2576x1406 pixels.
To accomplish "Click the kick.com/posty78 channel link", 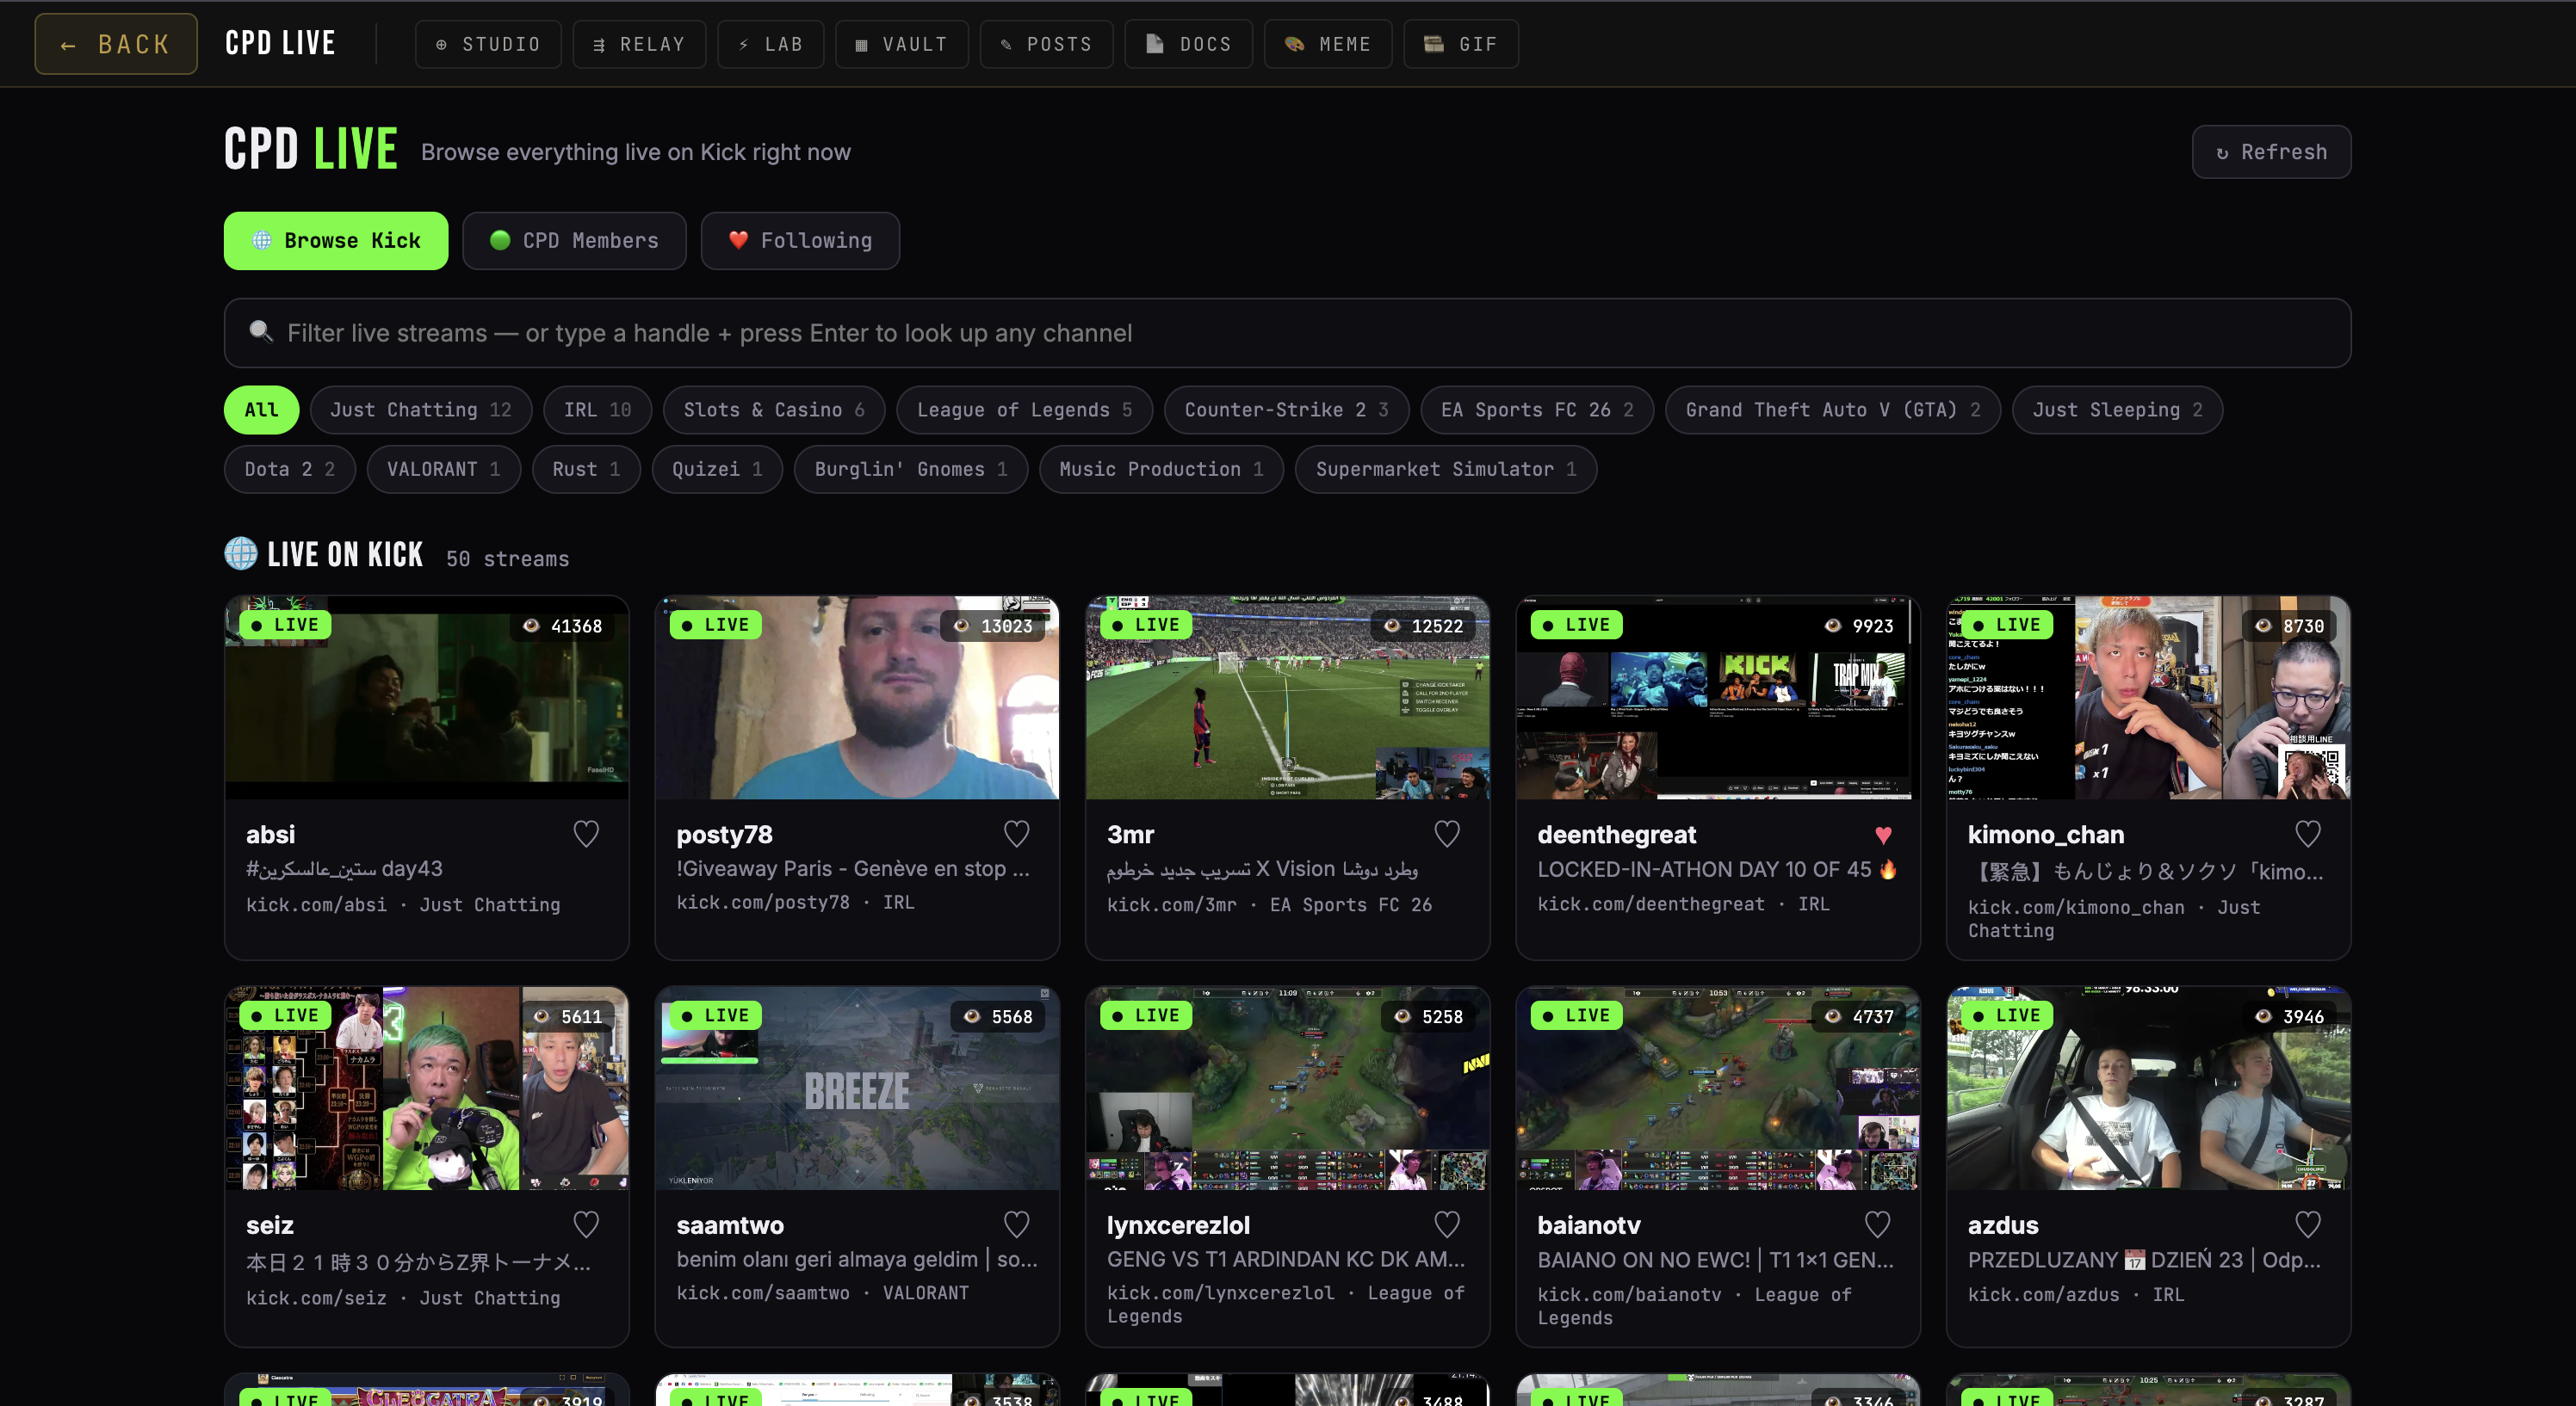I will [x=763, y=903].
